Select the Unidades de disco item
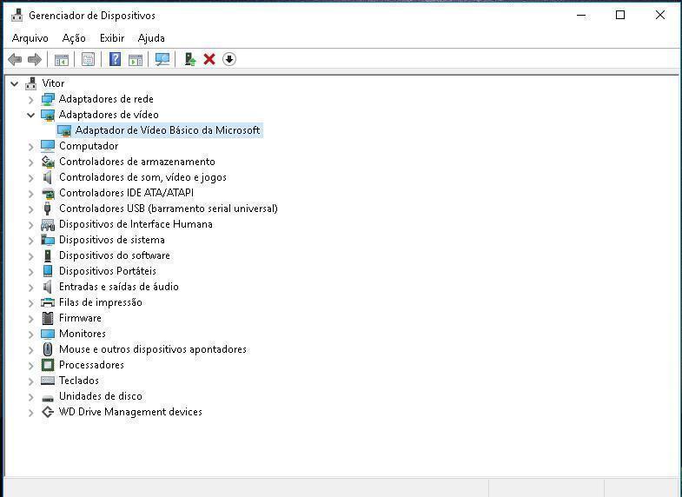 (100, 396)
